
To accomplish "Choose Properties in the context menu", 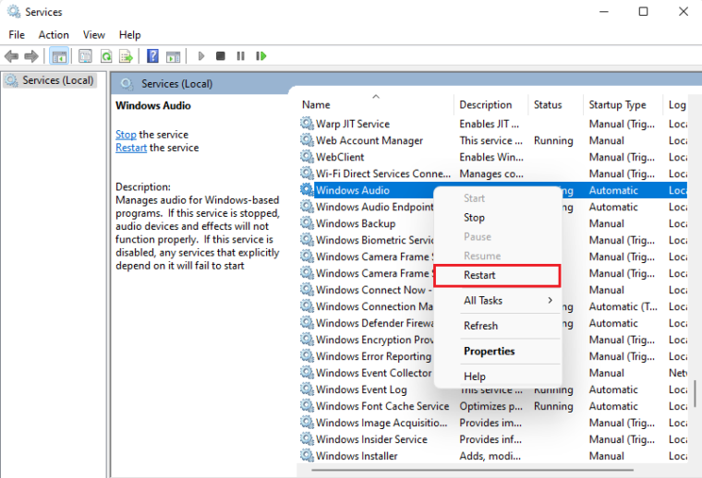I will [x=497, y=351].
